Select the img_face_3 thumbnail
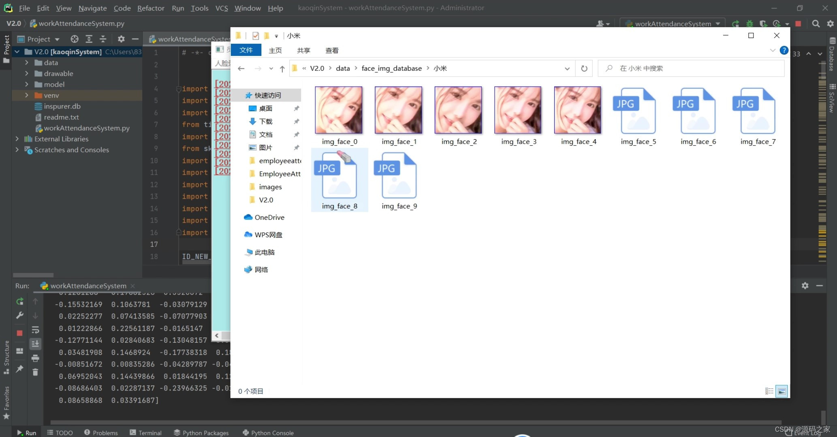 click(x=517, y=110)
